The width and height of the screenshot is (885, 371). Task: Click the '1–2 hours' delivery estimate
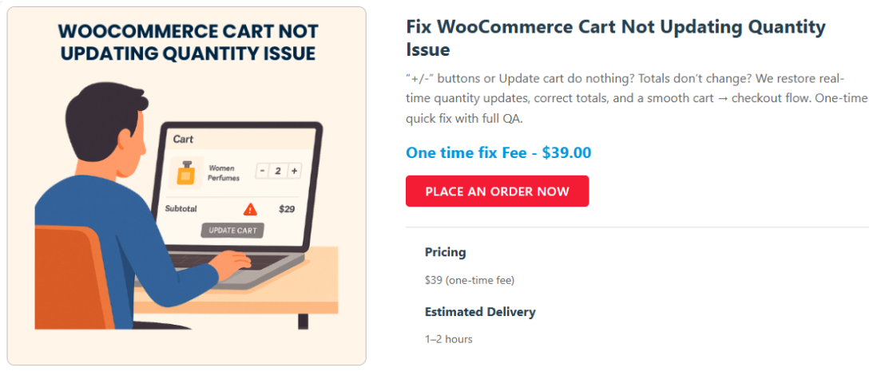pos(448,339)
